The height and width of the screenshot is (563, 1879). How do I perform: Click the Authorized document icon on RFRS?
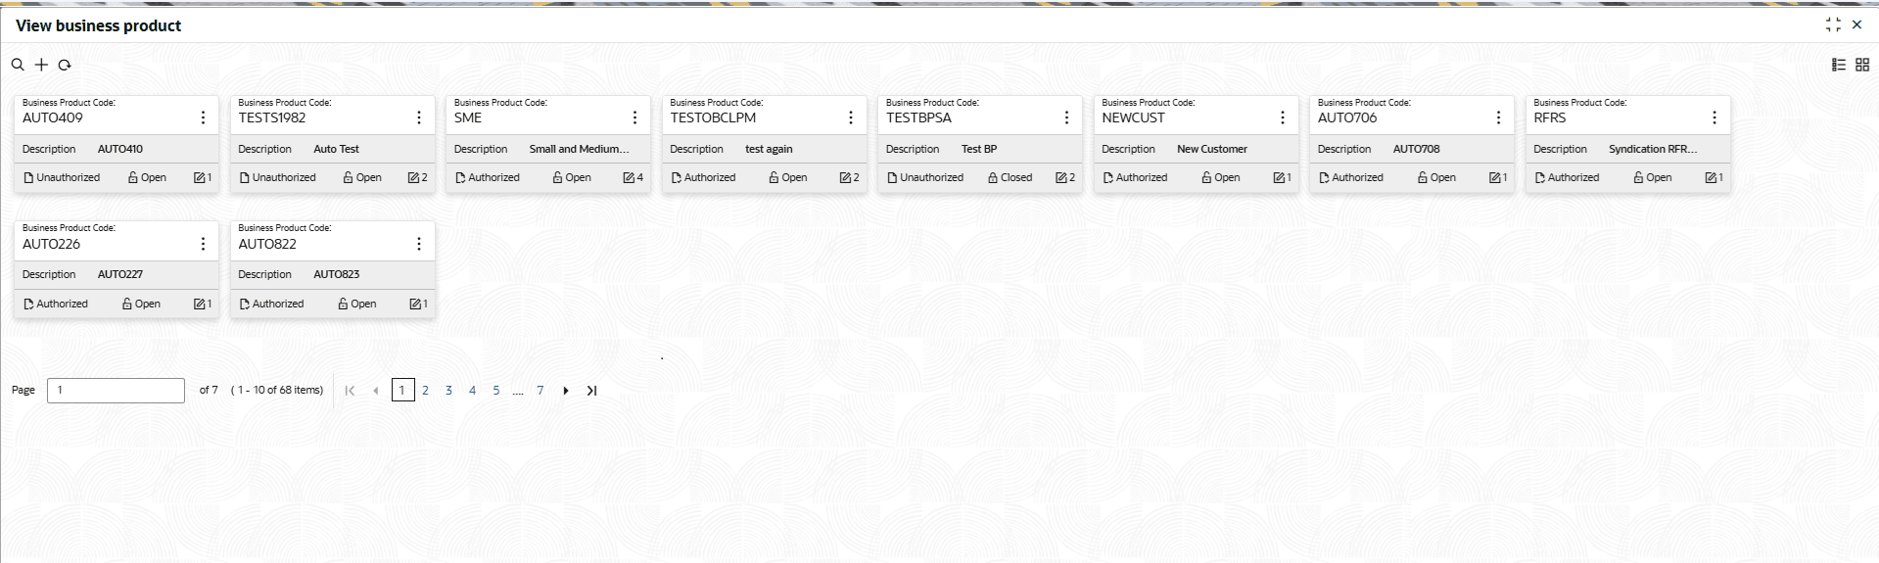click(1540, 178)
